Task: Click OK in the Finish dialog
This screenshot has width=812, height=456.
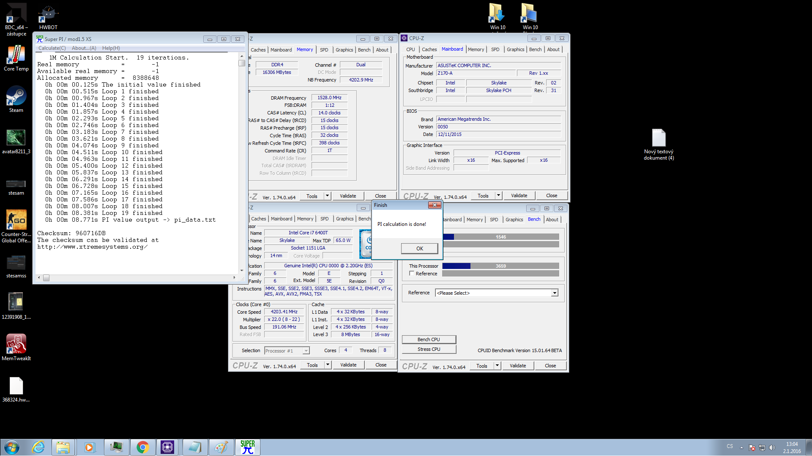Action: [x=419, y=248]
